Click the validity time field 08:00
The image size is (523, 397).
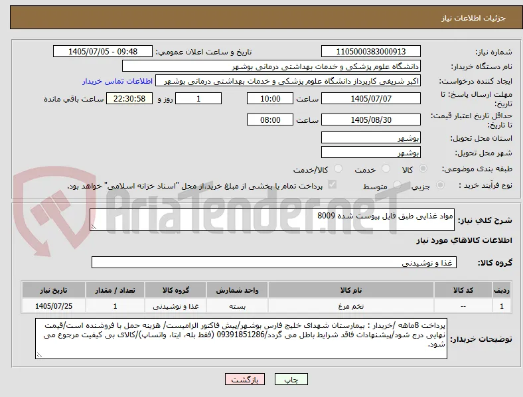270,119
